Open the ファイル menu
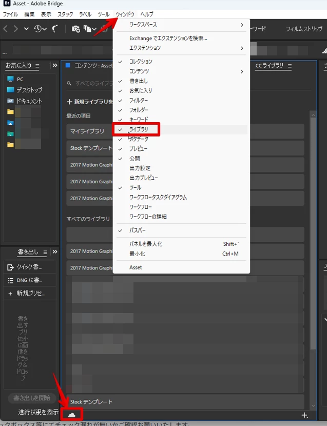This screenshot has height=426, width=327. (10, 14)
